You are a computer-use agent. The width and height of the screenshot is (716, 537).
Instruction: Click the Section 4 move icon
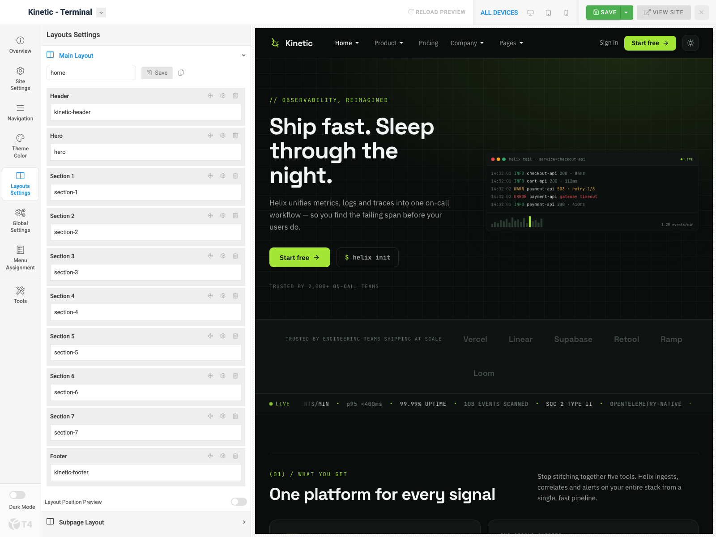tap(210, 296)
